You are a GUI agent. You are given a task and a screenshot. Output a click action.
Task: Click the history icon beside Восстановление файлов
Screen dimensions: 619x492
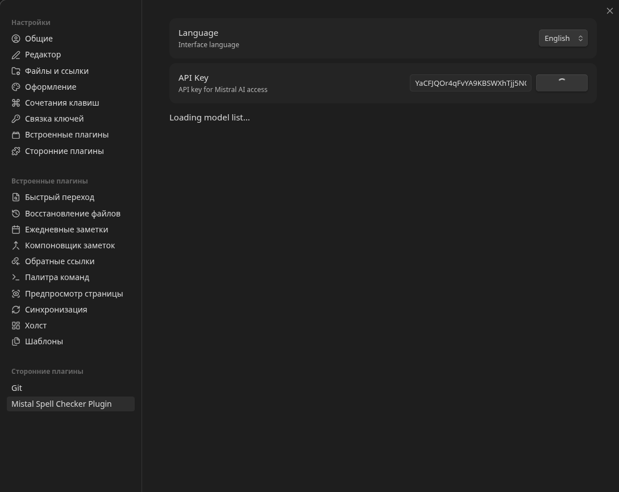(16, 214)
